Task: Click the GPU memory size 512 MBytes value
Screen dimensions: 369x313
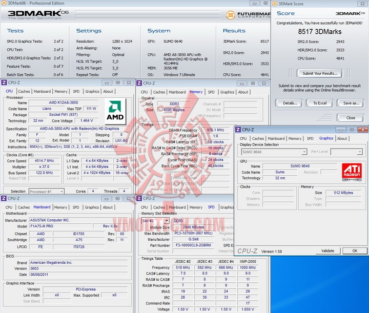Action: [x=343, y=193]
